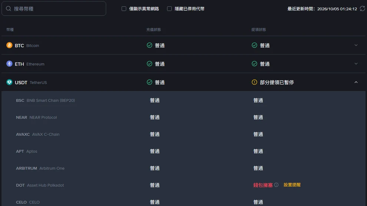Click the USDT Tether coin icon
367x206 pixels.
coord(9,82)
